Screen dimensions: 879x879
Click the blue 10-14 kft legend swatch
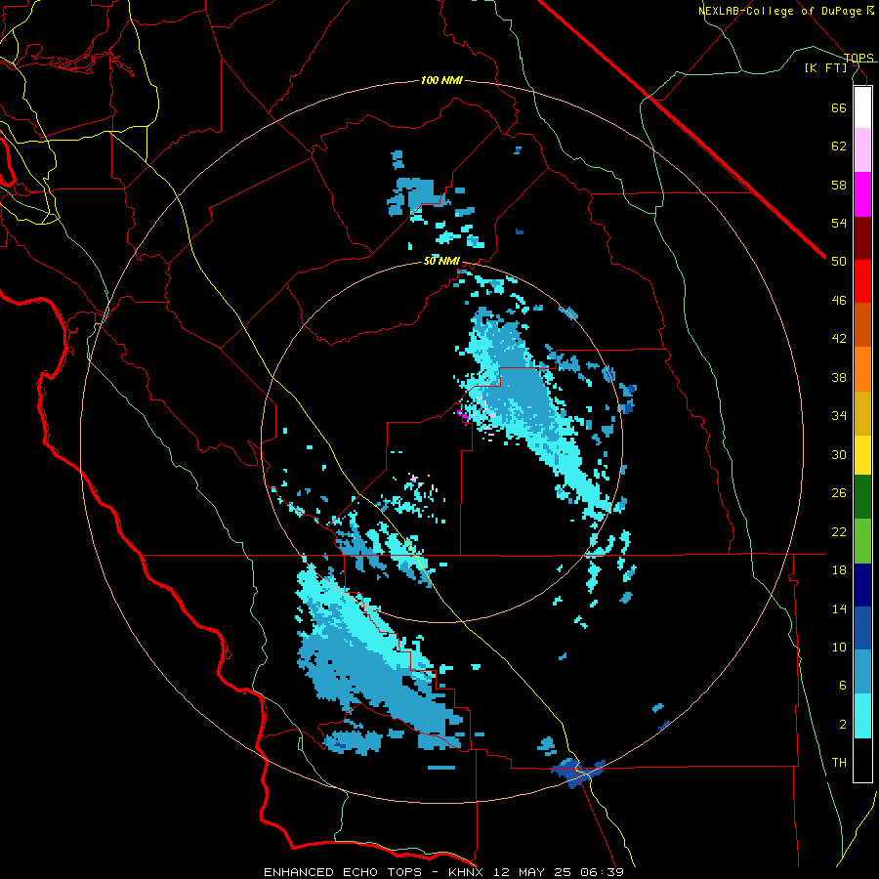point(862,628)
